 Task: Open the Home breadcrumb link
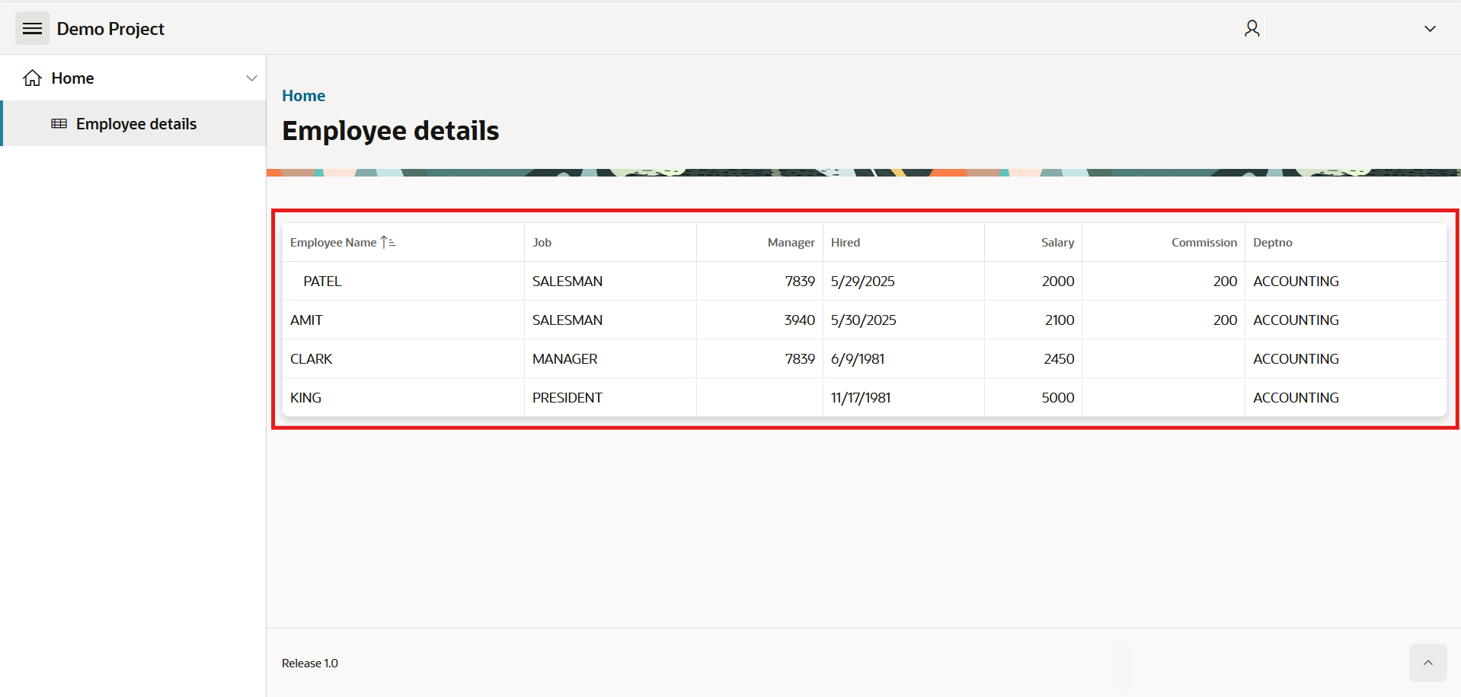(x=303, y=95)
